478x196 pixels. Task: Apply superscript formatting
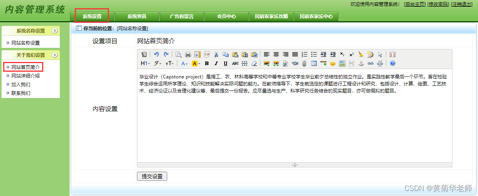click(351, 54)
